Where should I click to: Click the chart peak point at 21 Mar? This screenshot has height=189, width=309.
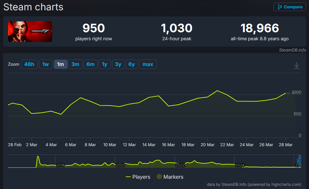[x=217, y=90]
